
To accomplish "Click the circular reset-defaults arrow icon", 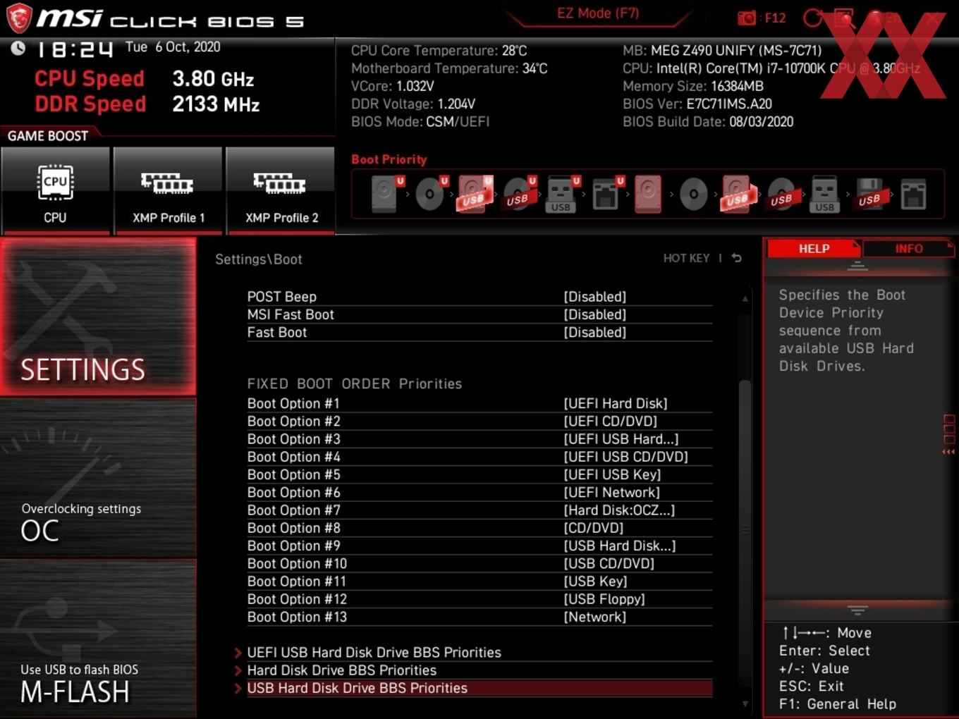I will (x=813, y=18).
